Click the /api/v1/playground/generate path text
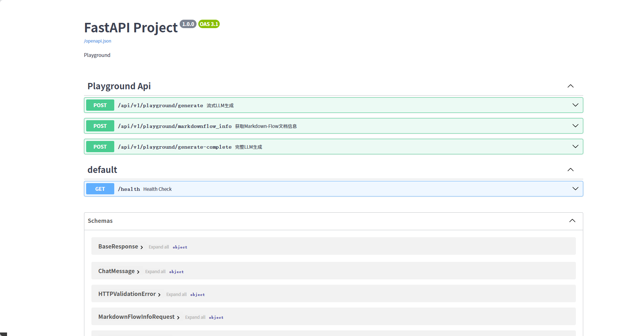 160,105
